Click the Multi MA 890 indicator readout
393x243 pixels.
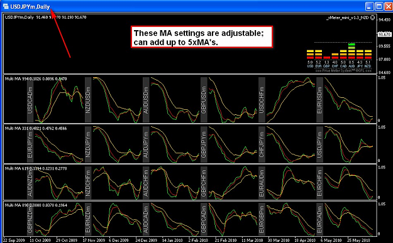click(36, 205)
